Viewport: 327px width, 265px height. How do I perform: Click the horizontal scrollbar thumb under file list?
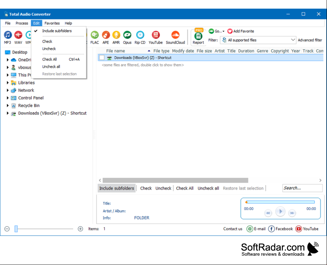[x=175, y=180]
